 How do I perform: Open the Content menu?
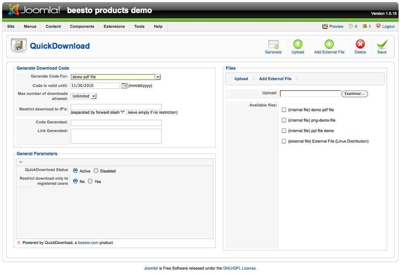(x=53, y=26)
